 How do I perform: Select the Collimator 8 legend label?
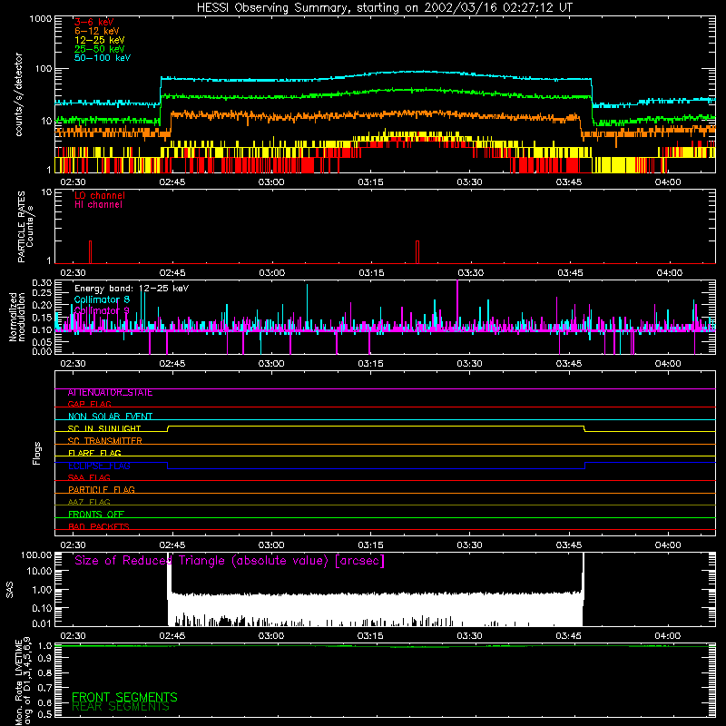(102, 299)
